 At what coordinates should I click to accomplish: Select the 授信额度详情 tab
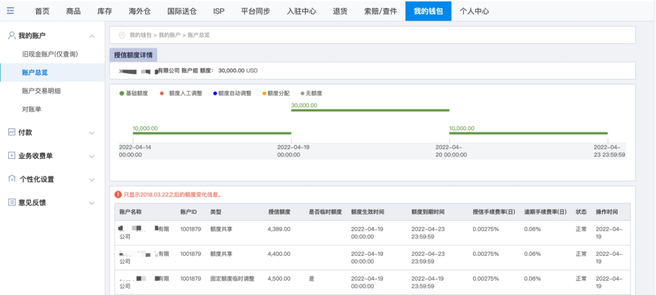(x=133, y=55)
